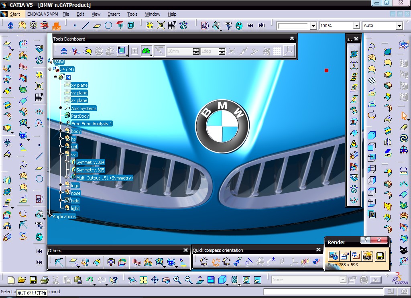Open the 100% combo box dropdown

coord(356,26)
